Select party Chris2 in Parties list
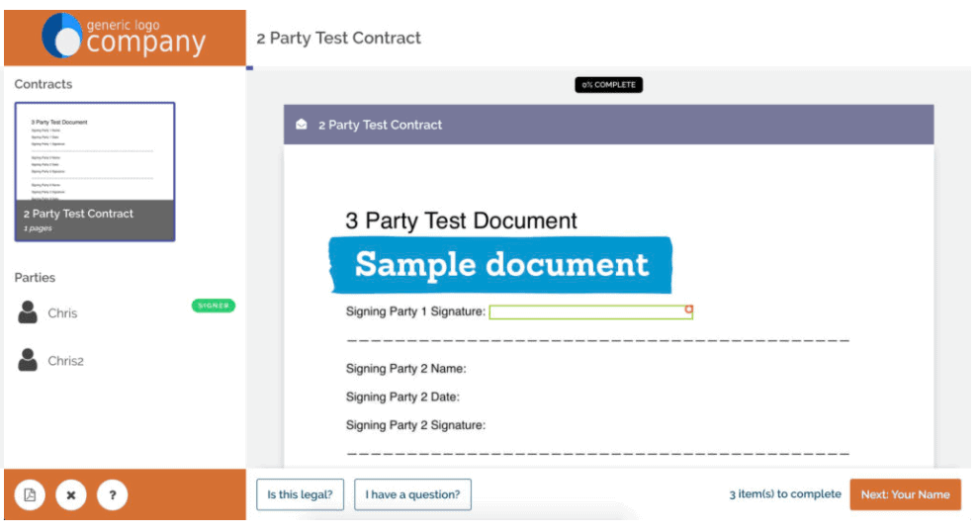This screenshot has height=532, width=977. 65,361
